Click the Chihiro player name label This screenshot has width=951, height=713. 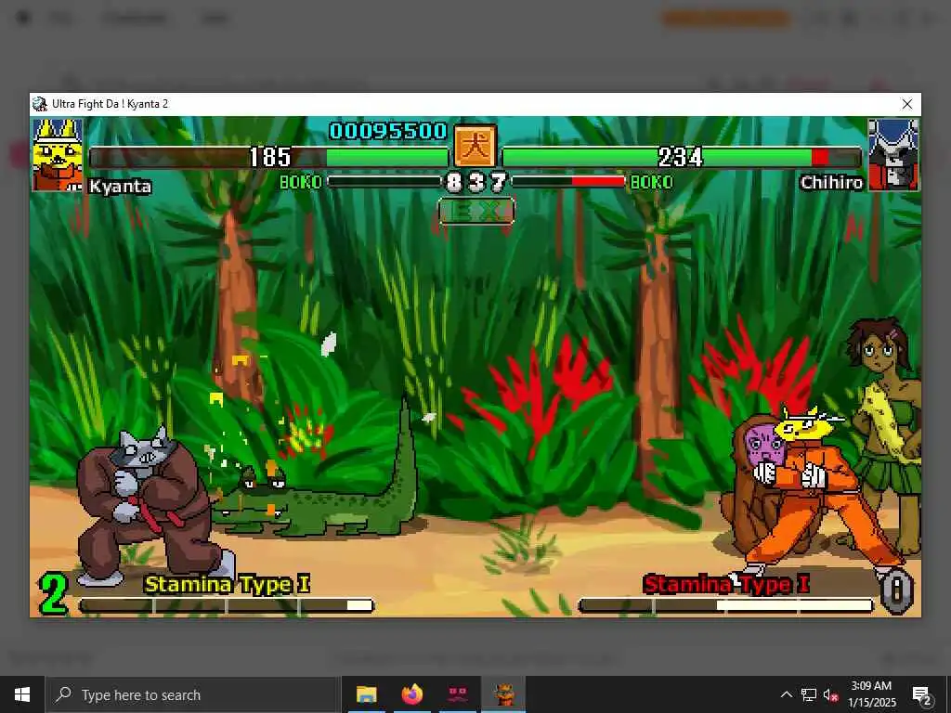pos(831,183)
